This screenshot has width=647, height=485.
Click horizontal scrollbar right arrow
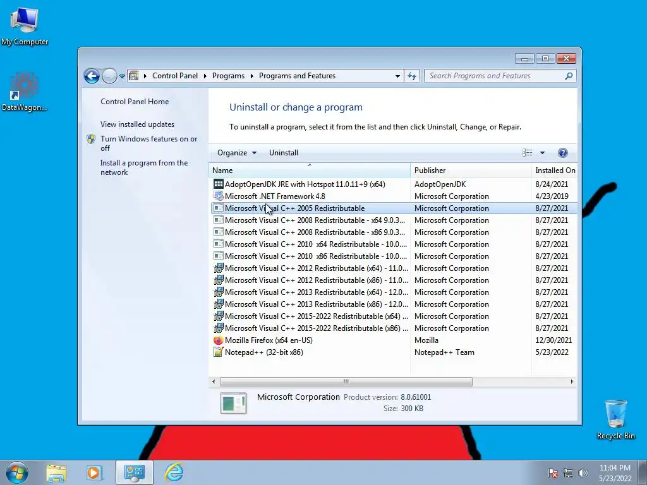point(572,381)
